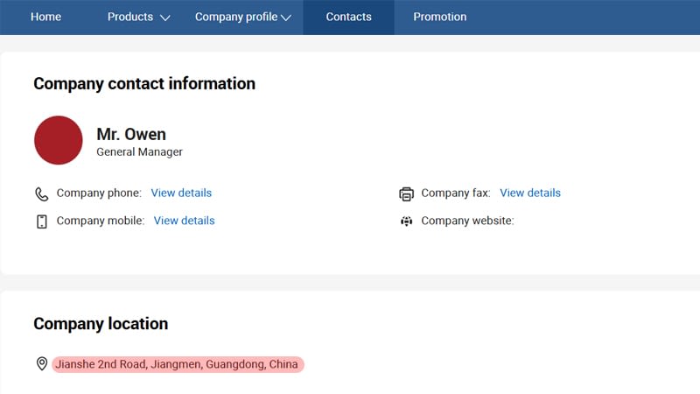Screen dimensions: 700x394
Task: Click the company mobile device icon
Action: pyautogui.click(x=41, y=222)
